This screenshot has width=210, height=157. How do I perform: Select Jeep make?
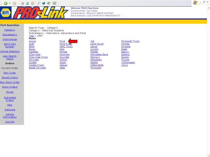tap(62, 68)
